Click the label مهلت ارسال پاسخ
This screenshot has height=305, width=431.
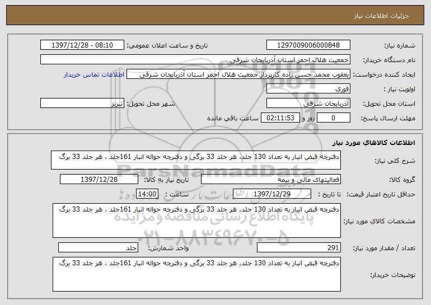[388, 118]
